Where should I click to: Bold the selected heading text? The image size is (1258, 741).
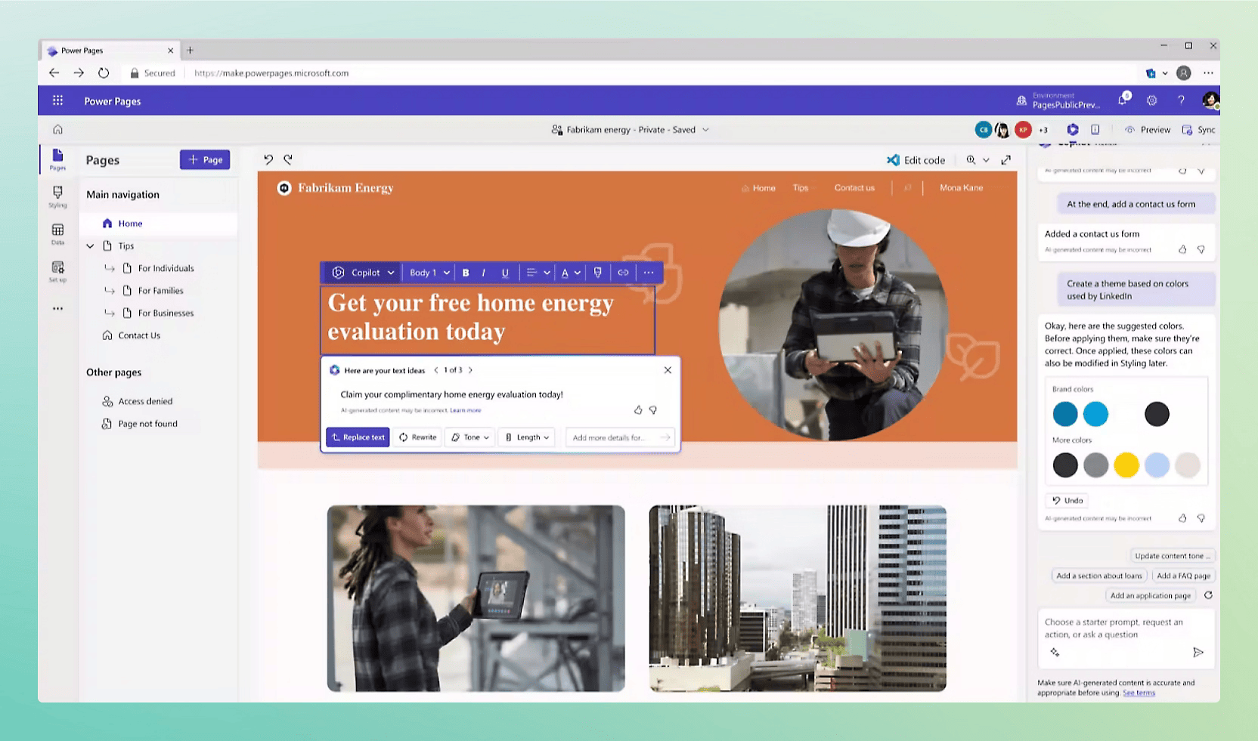466,273
